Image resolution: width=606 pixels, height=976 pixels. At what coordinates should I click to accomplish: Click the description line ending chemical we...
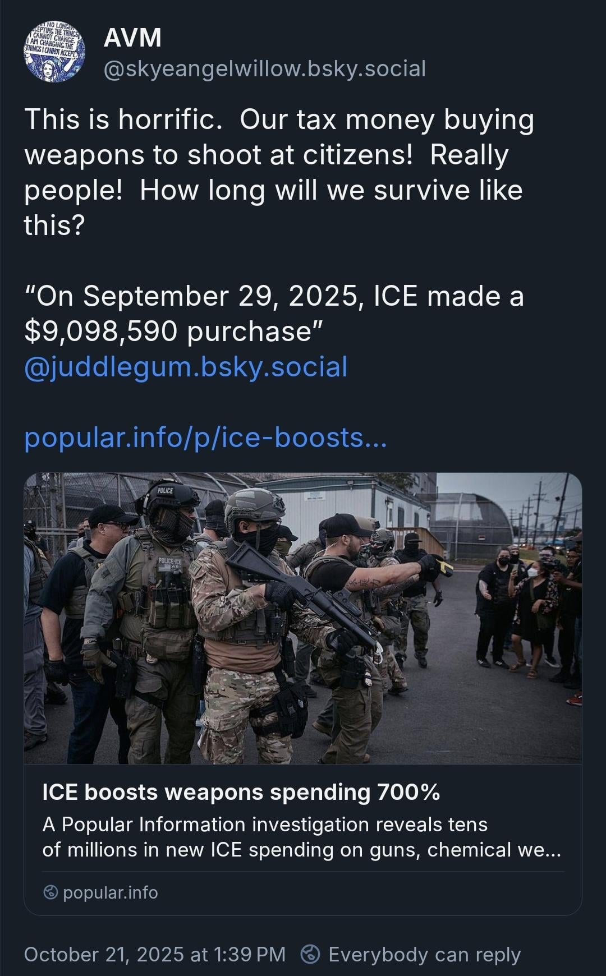point(301,850)
